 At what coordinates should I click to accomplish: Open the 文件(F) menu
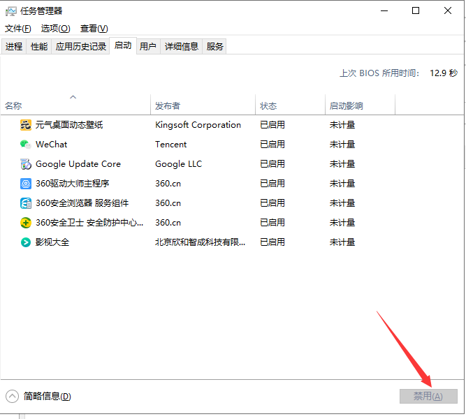tap(17, 29)
